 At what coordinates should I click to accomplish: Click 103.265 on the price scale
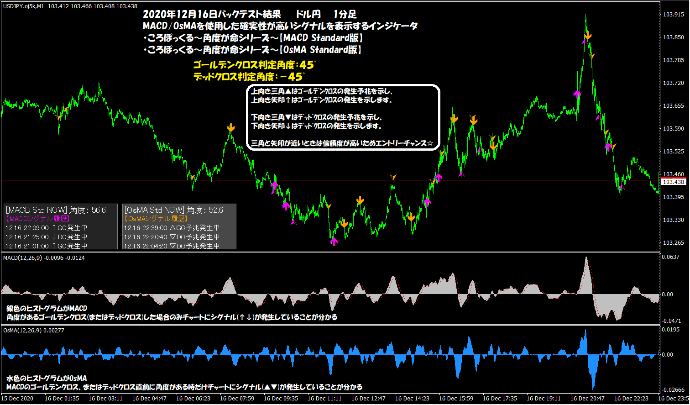674,243
